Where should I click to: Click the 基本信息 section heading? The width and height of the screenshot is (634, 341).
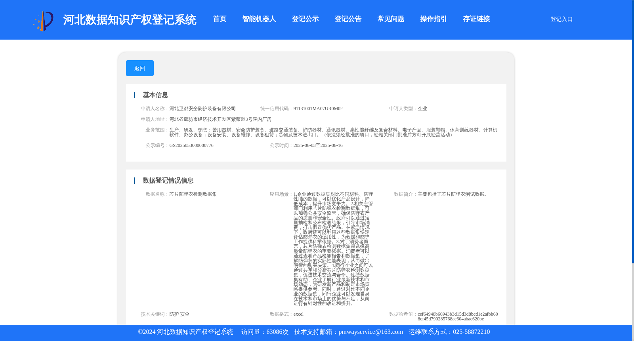coord(155,95)
